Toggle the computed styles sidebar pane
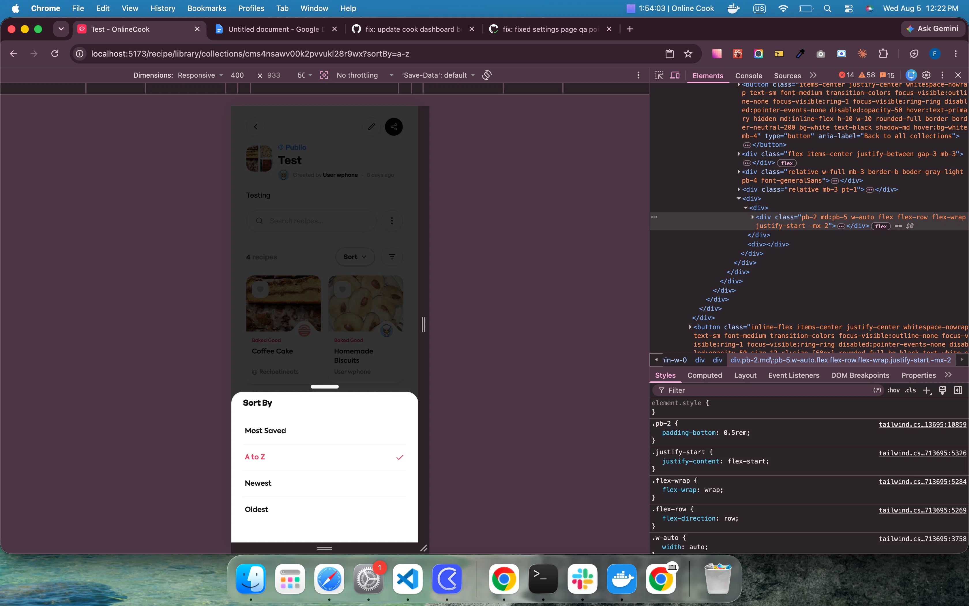 click(958, 390)
